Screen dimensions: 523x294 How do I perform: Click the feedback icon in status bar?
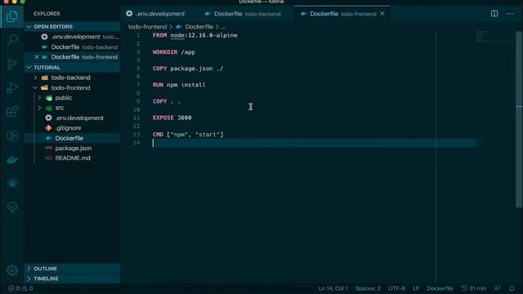pyautogui.click(x=498, y=288)
